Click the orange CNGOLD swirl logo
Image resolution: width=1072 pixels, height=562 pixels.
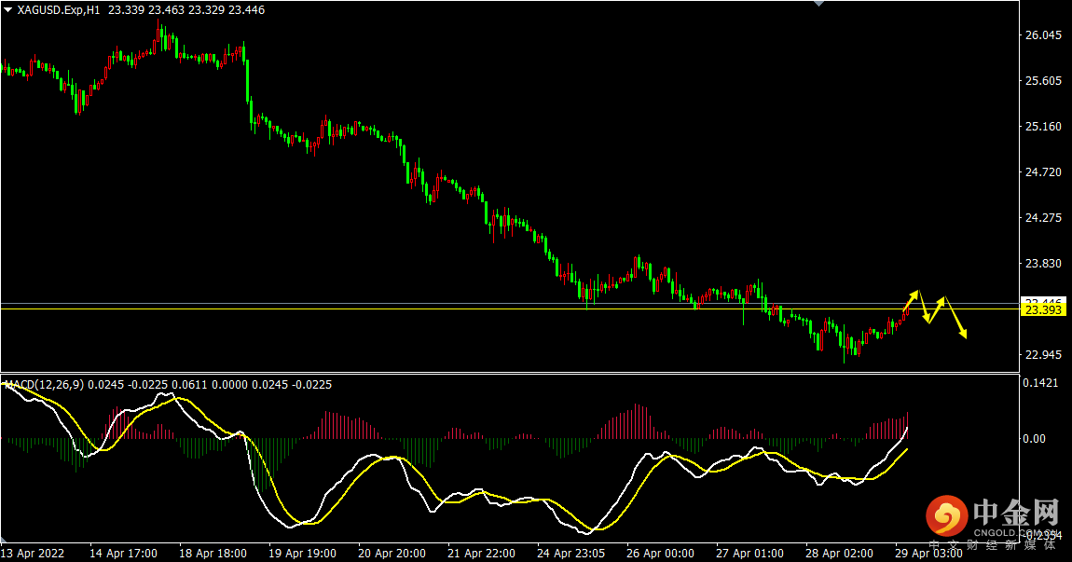click(947, 516)
